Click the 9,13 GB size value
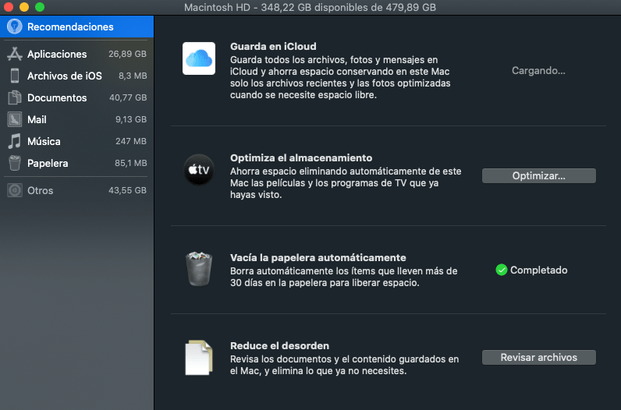Image resolution: width=621 pixels, height=410 pixels. point(131,119)
